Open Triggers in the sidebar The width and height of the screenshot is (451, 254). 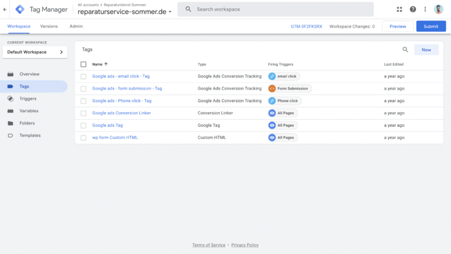[28, 99]
